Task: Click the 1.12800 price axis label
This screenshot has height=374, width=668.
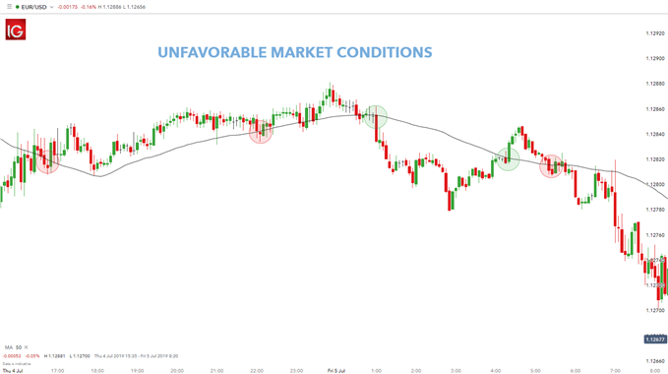Action: 655,184
